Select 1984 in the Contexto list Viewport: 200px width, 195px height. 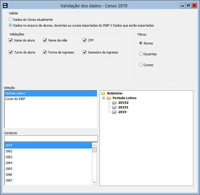pos(48,163)
